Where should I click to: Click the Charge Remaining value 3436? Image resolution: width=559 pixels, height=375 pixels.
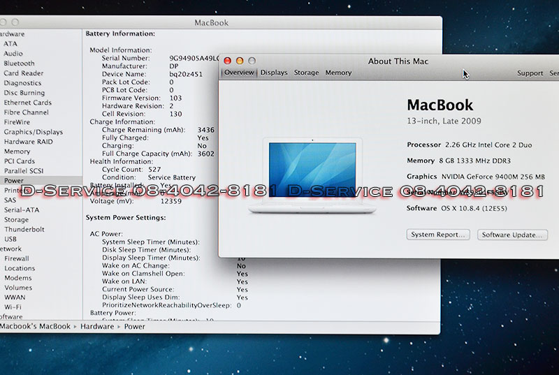[206, 130]
